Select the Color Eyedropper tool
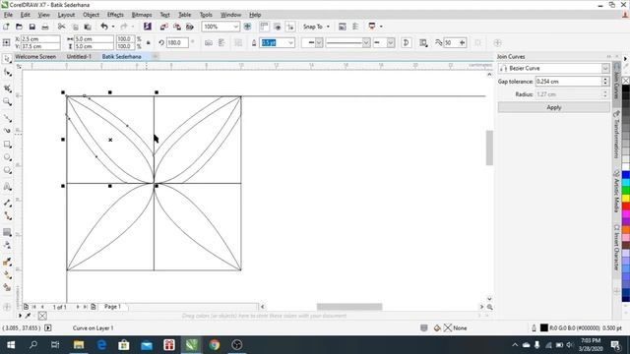This screenshot has width=630, height=354. pos(7,262)
